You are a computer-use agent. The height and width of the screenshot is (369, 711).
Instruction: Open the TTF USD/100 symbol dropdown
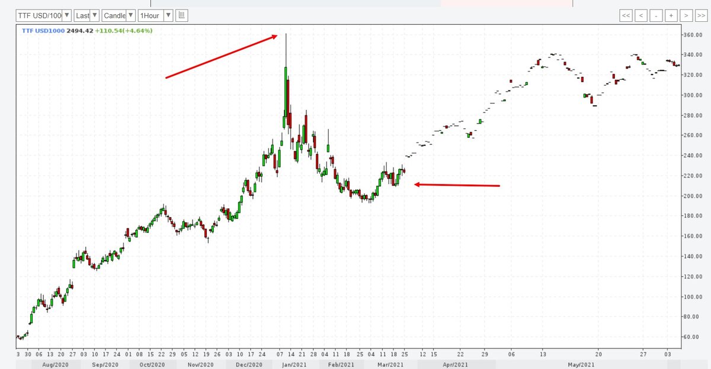click(x=44, y=15)
